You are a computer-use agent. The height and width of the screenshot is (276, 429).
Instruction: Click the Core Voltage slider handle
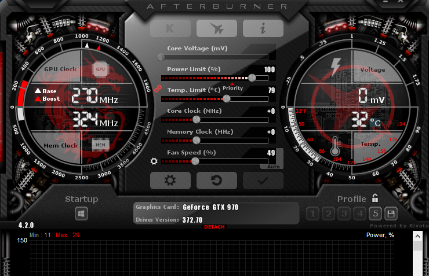coord(161,57)
